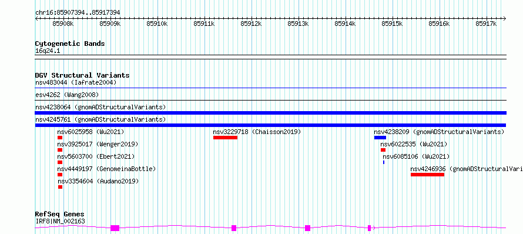This screenshot has height=234, width=523.
Task: Open the RefSeq Genes track heading
Action: click(60, 215)
